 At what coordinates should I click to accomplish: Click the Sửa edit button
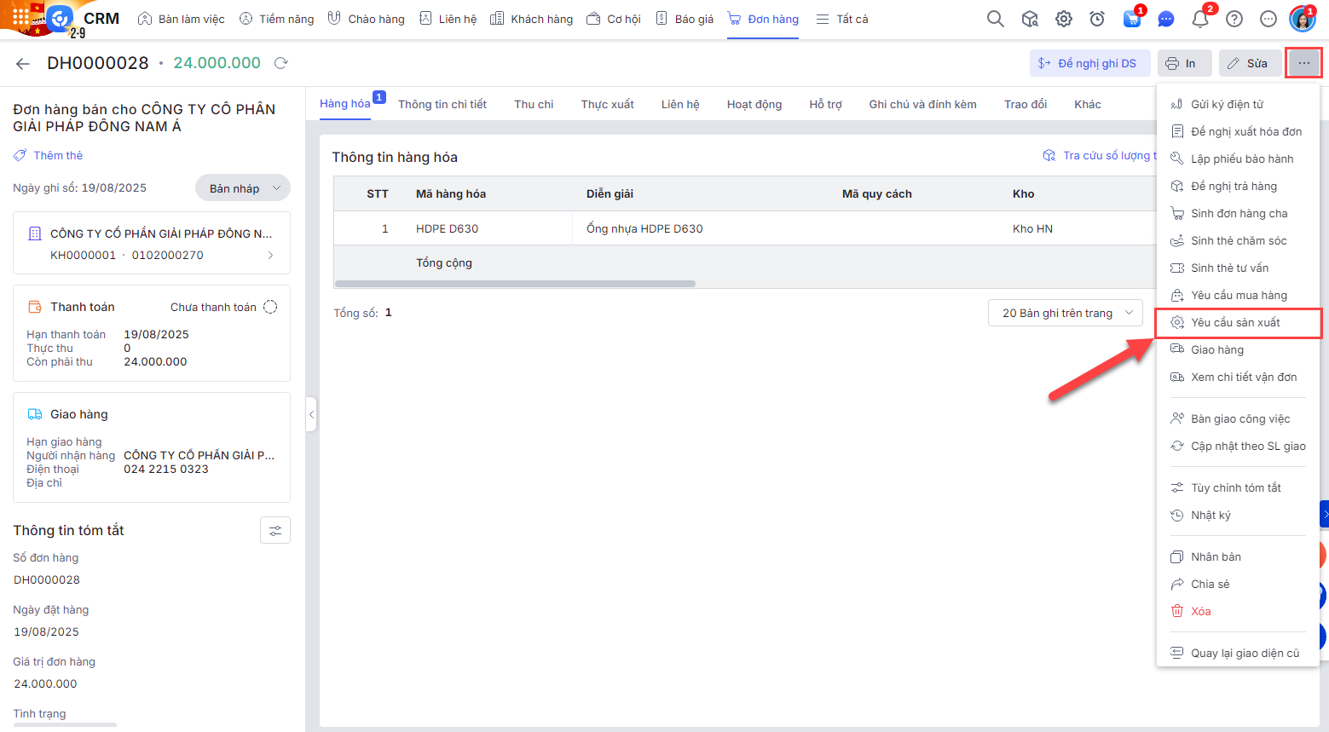(x=1247, y=64)
